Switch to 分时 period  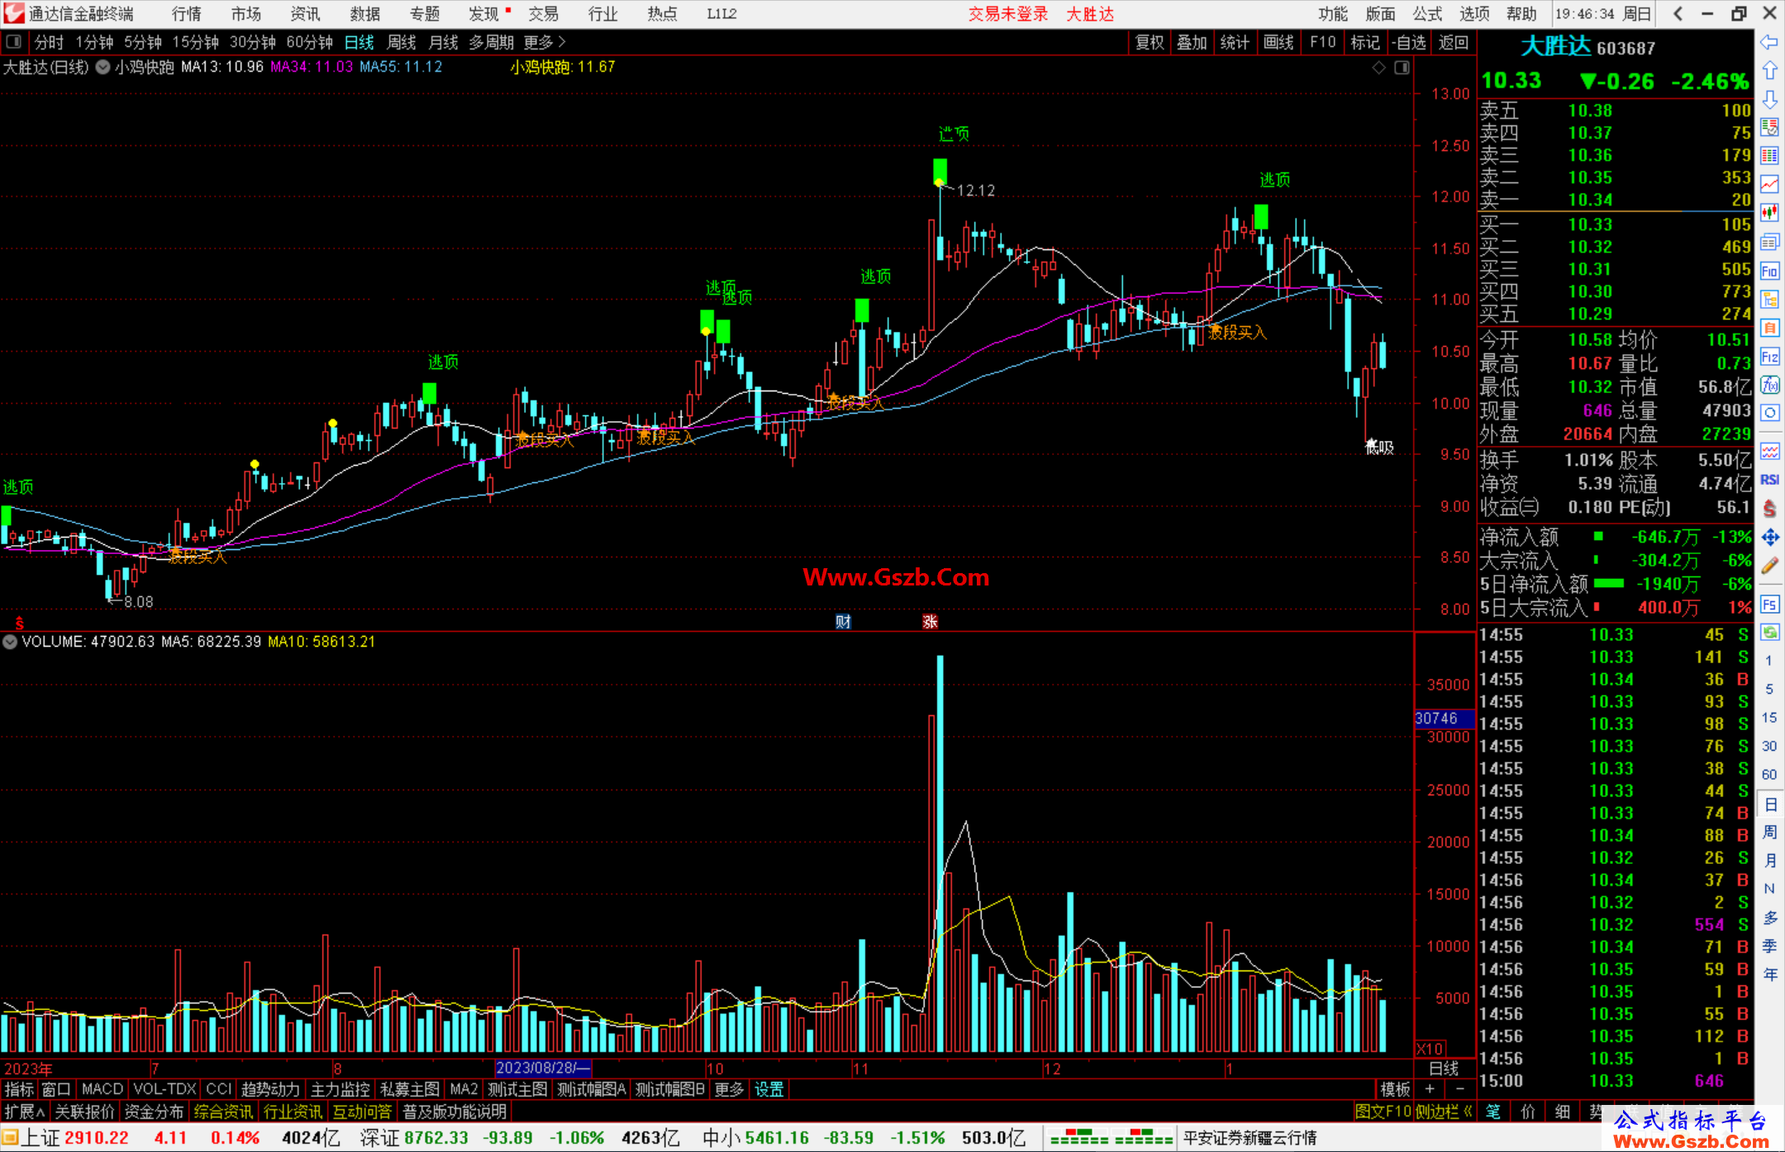point(49,42)
